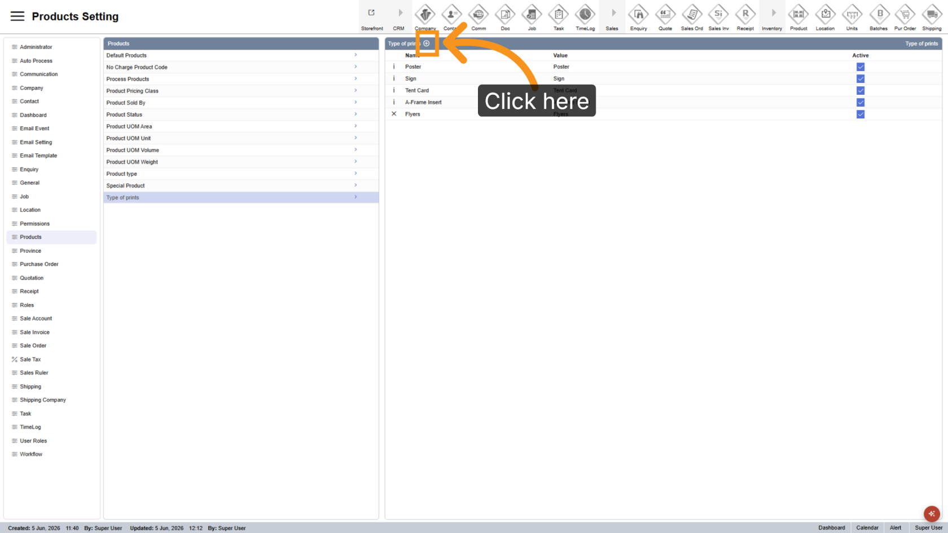Toggle Active checkbox for Flyers
This screenshot has height=533, width=948.
point(861,114)
